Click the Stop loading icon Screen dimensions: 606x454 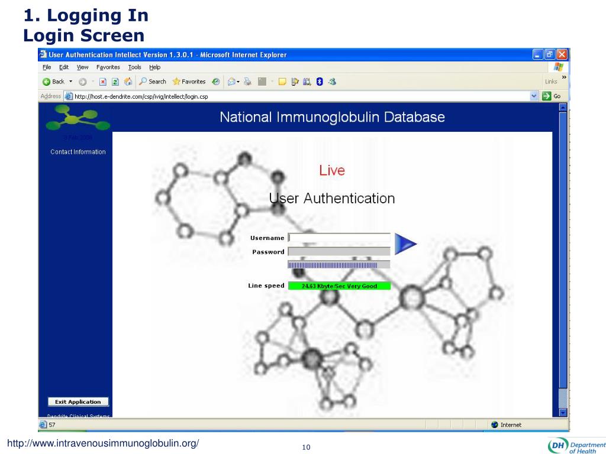[103, 82]
